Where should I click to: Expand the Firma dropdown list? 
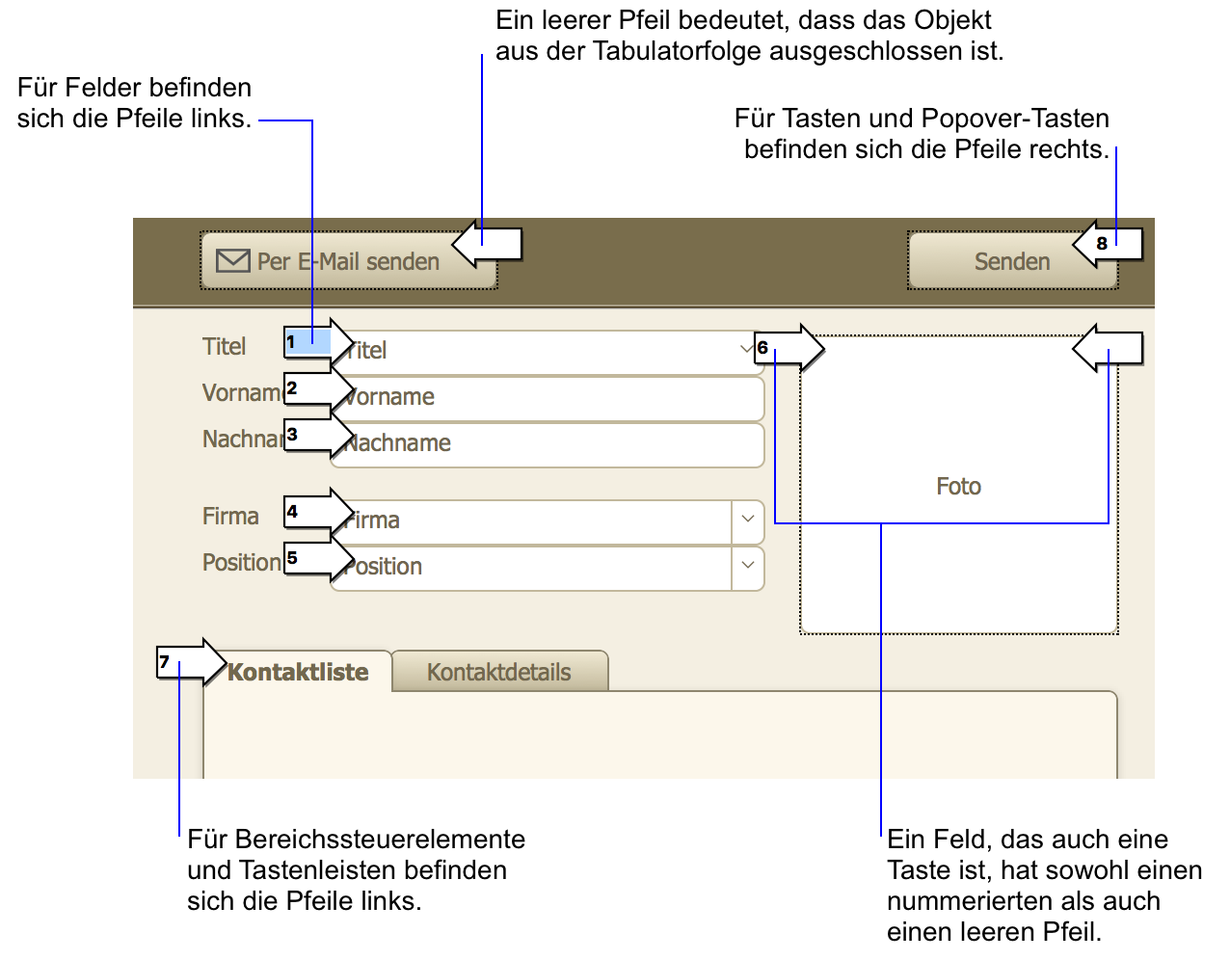[x=748, y=520]
